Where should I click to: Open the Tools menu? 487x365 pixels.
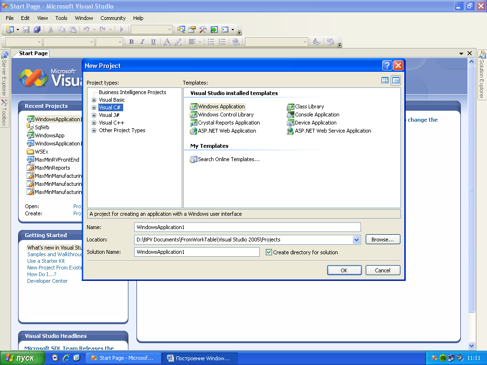click(x=61, y=18)
